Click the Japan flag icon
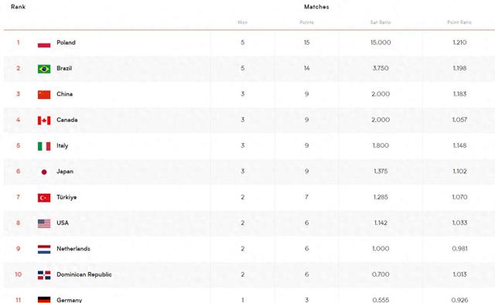This screenshot has height=303, width=495. [x=44, y=172]
